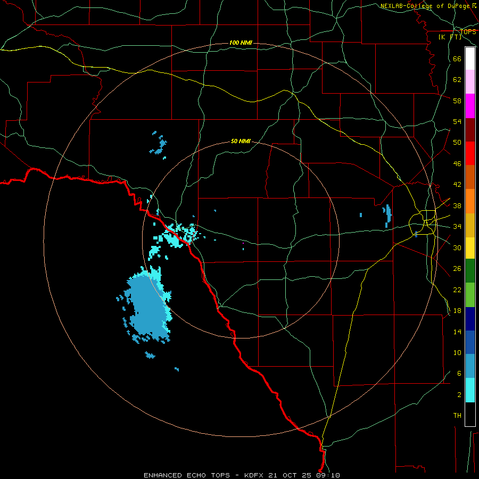
Task: Click the bright yellow legend swatch
Action: pos(470,247)
